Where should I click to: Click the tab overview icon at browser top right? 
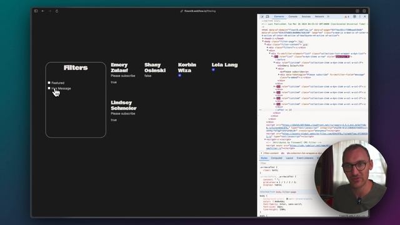(364, 11)
